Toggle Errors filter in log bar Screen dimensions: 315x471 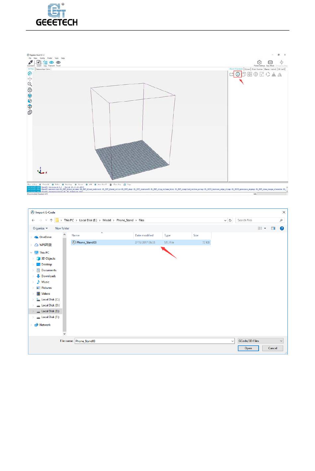pyautogui.click(x=79, y=185)
